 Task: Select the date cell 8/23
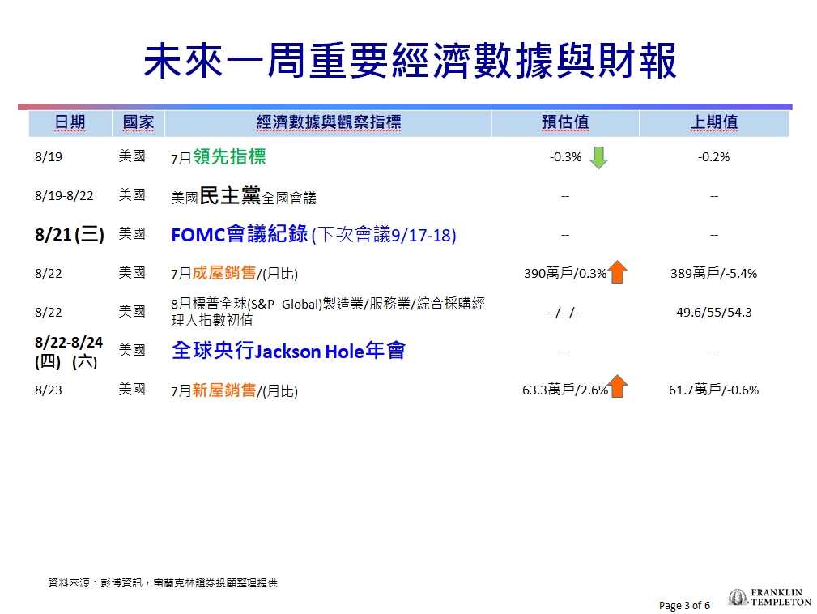[49, 390]
